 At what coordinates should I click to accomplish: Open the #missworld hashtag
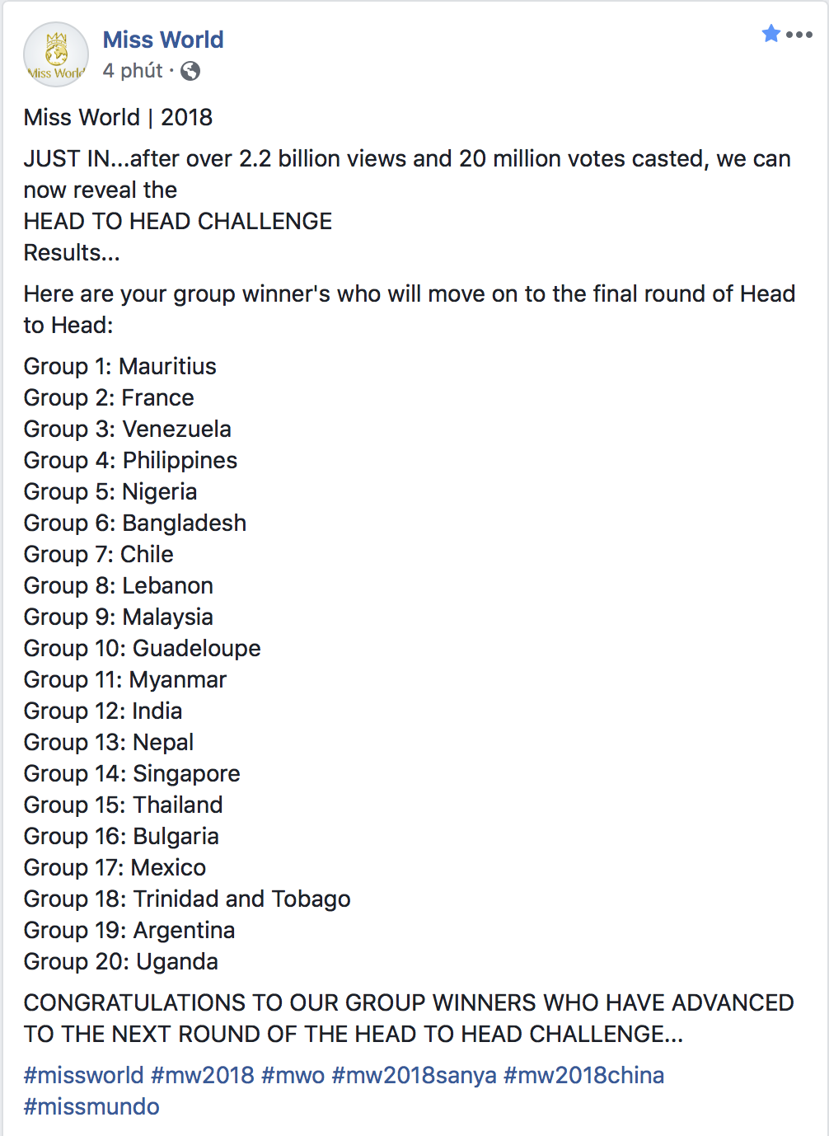click(84, 1075)
